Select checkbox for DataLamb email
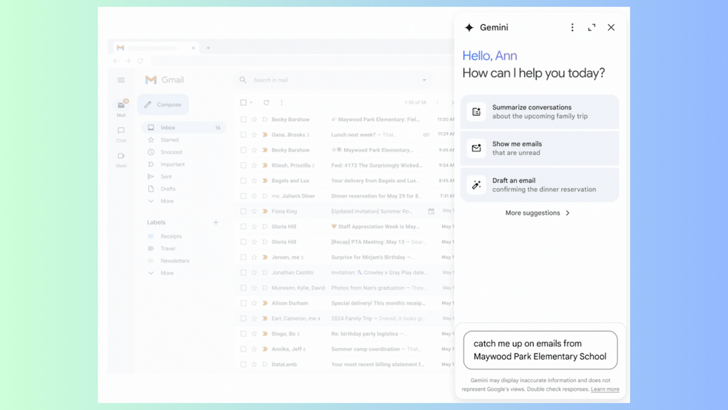Image resolution: width=728 pixels, height=410 pixels. 243,364
